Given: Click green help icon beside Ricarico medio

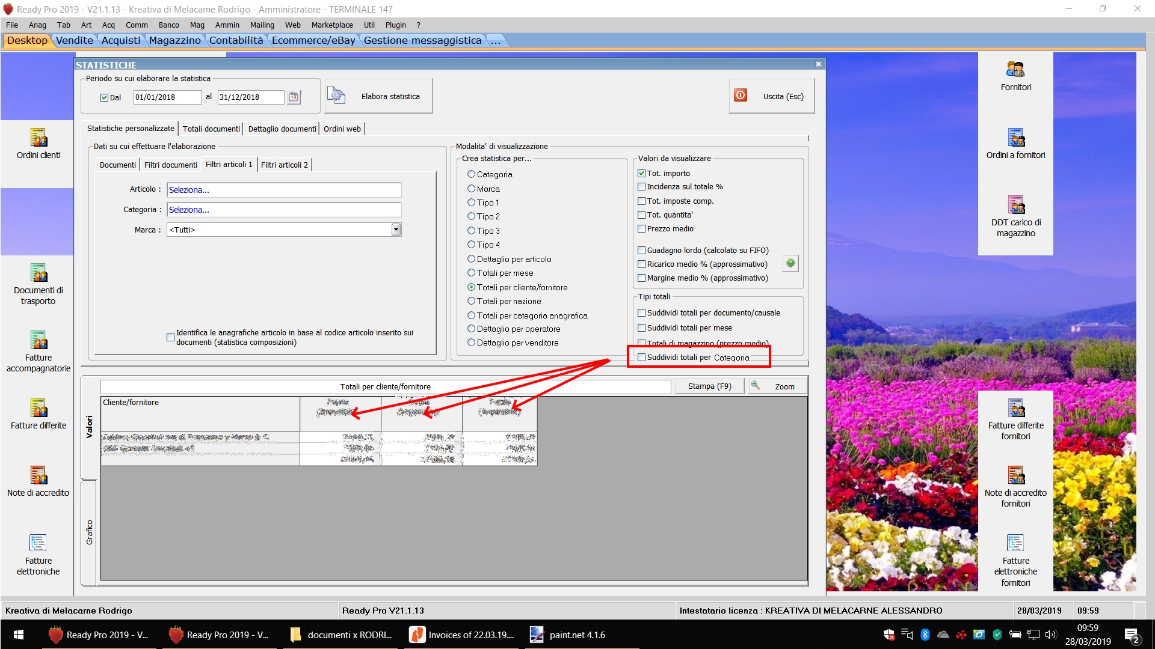Looking at the screenshot, I should click(790, 263).
